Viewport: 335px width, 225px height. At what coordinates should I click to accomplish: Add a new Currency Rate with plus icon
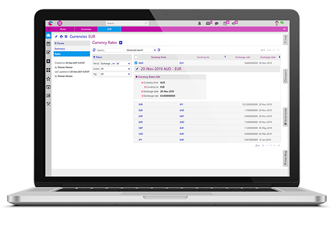120,43
